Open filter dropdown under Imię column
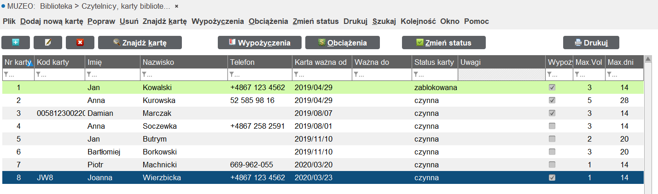The width and height of the screenshot is (658, 194). point(89,74)
